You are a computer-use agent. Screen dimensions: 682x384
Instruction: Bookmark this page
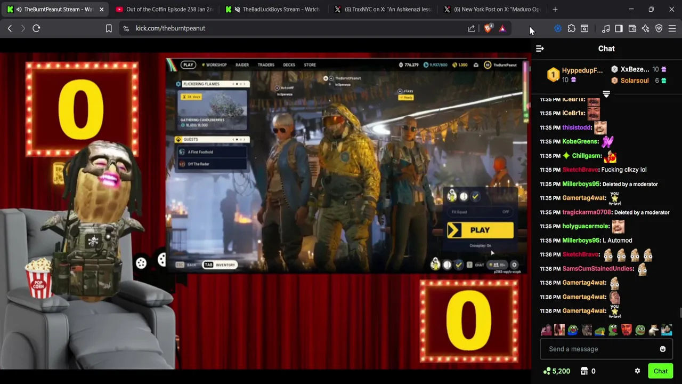point(109,28)
